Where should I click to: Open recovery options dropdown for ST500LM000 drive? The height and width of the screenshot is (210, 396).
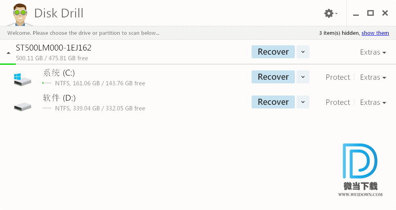tap(303, 52)
